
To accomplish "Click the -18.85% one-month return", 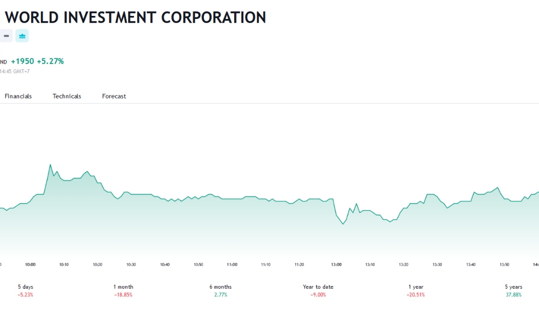I will click(123, 295).
